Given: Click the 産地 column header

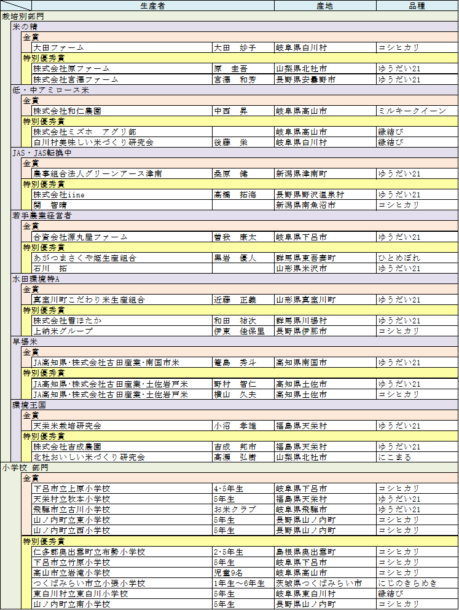Looking at the screenshot, I should (324, 6).
